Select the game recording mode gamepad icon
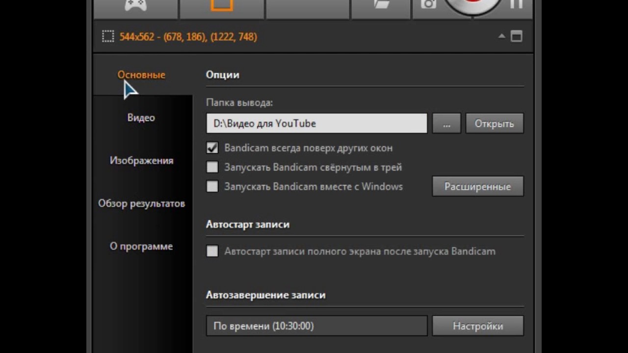The image size is (628, 353). tap(136, 5)
